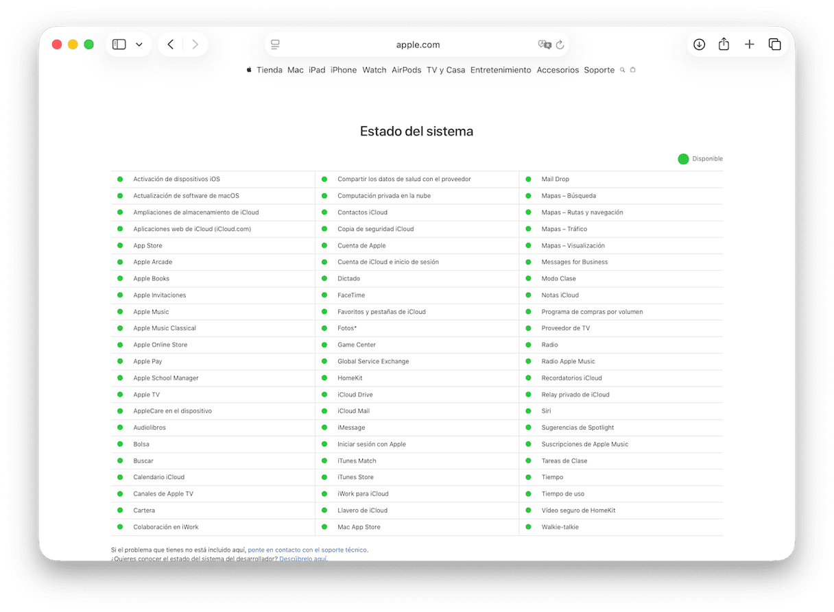Open the Soporte navigation item

599,70
